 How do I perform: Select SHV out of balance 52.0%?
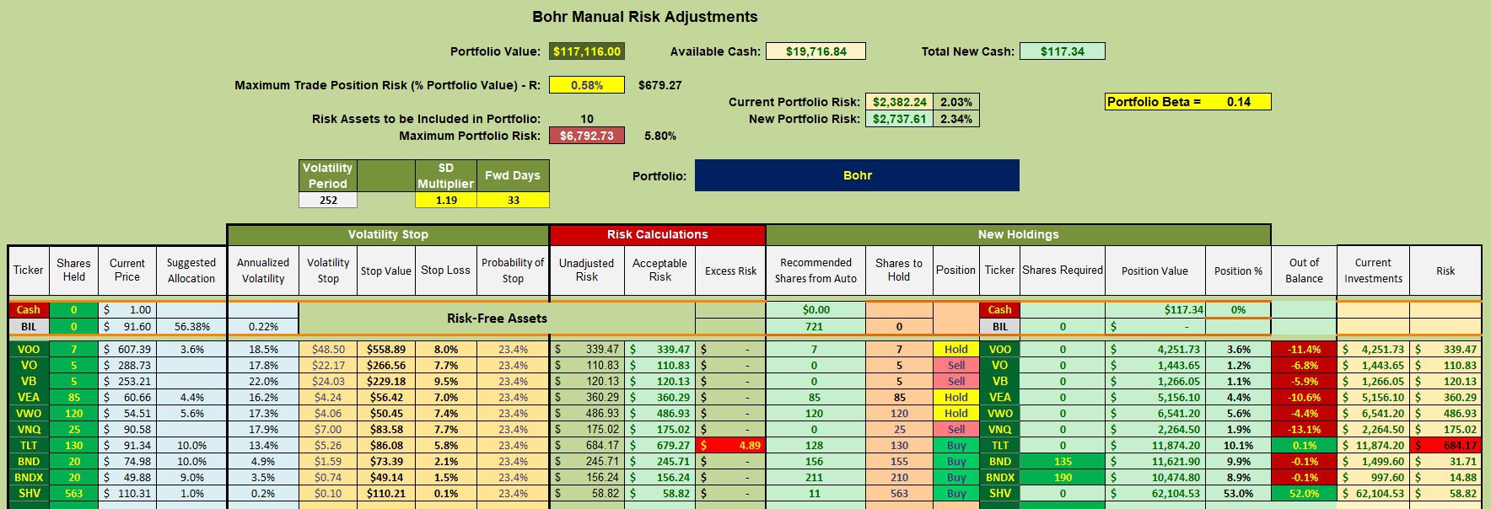pyautogui.click(x=1304, y=493)
